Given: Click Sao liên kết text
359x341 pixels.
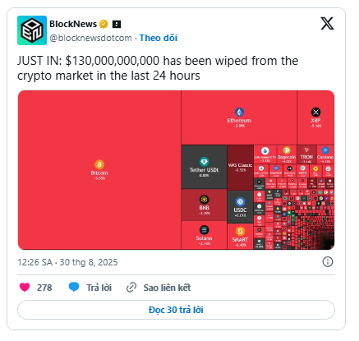Looking at the screenshot, I should (167, 288).
